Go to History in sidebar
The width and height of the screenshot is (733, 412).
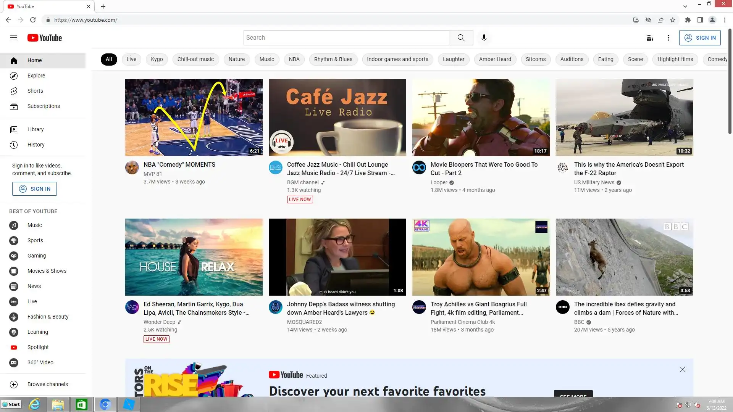pyautogui.click(x=36, y=145)
